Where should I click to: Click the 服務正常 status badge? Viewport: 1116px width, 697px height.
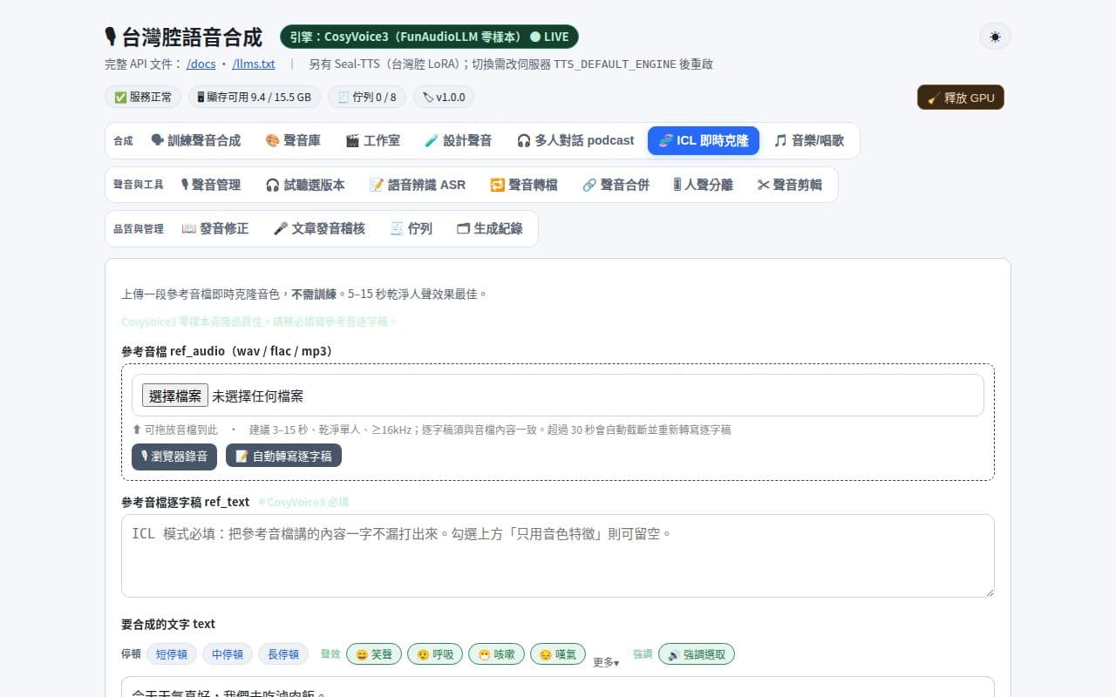144,97
